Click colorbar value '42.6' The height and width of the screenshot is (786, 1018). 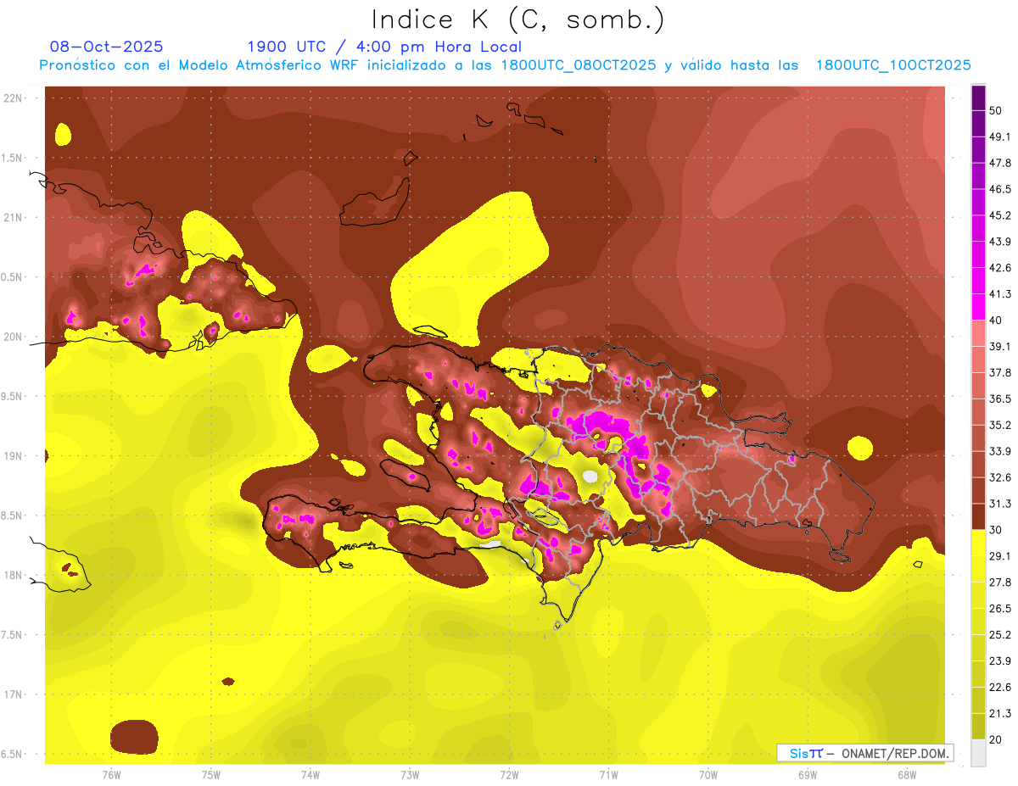click(1001, 268)
